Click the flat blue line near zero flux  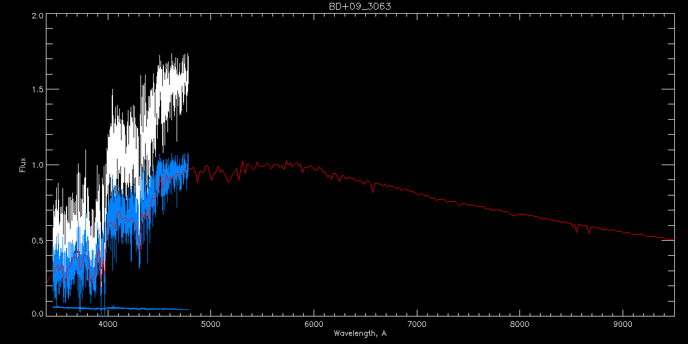point(143,309)
